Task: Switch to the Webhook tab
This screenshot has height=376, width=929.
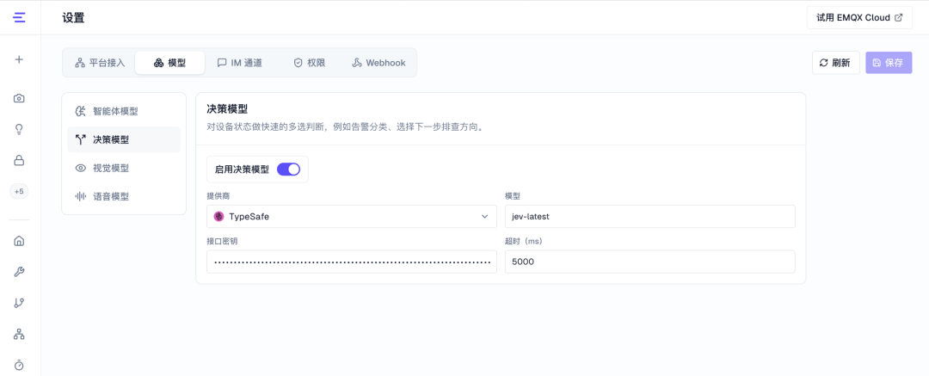Action: click(x=378, y=63)
